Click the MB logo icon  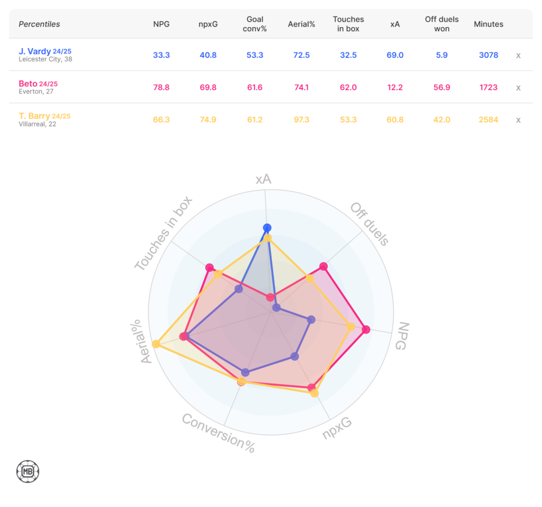(x=28, y=471)
